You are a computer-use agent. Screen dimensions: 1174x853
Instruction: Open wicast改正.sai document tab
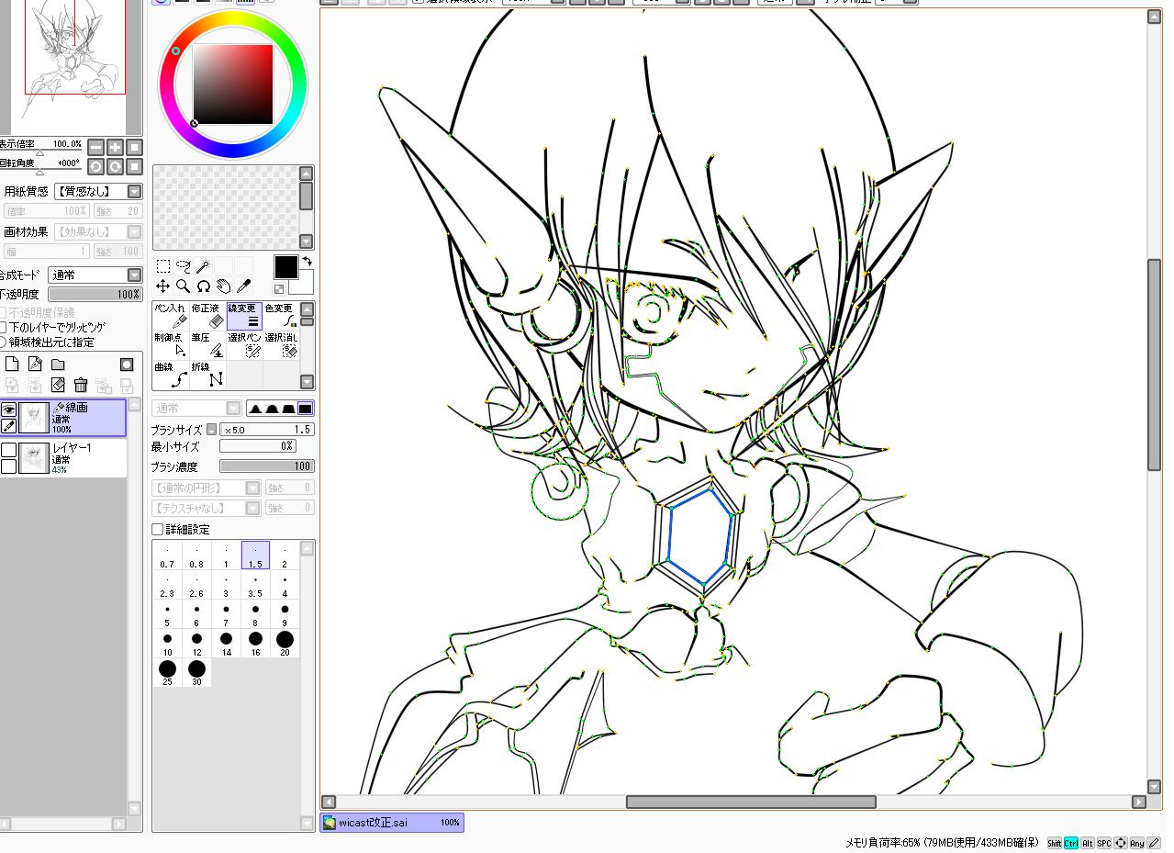click(392, 823)
